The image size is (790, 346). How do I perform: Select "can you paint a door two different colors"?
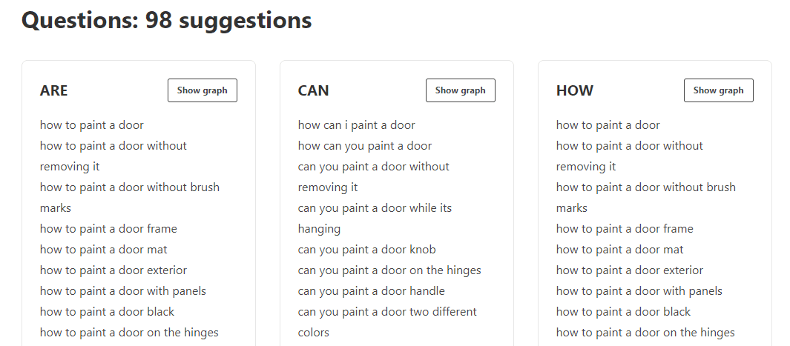pyautogui.click(x=387, y=312)
